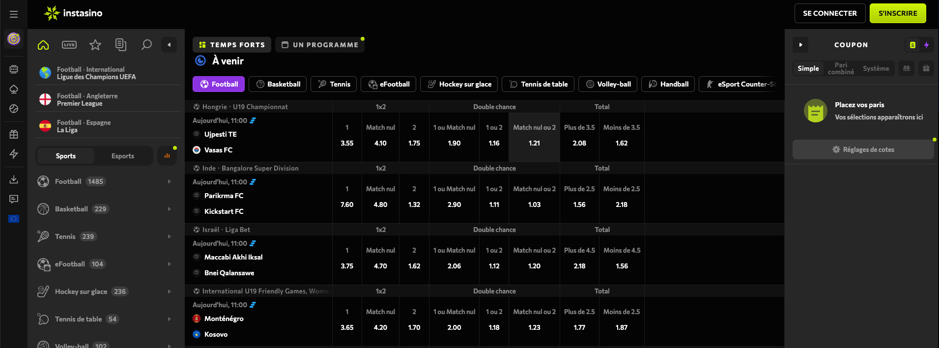Select the Simple bet type
The width and height of the screenshot is (939, 348).
point(808,68)
